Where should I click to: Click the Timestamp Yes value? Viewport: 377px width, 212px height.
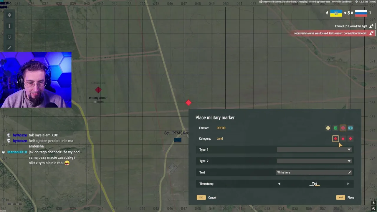click(x=315, y=183)
